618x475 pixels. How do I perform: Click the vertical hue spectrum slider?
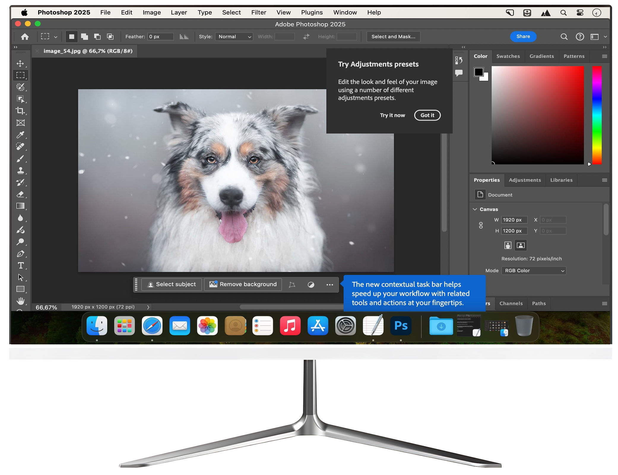point(597,116)
